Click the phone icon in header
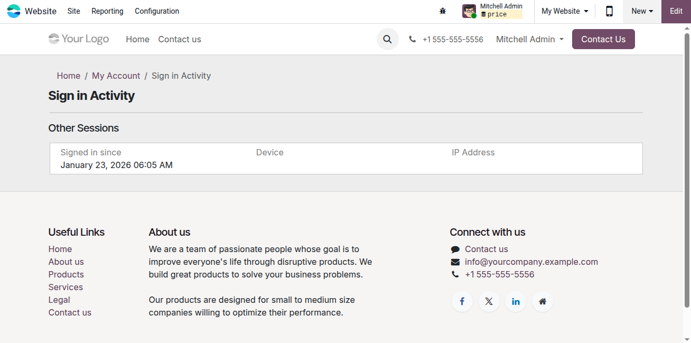Image resolution: width=691 pixels, height=343 pixels. pos(412,39)
